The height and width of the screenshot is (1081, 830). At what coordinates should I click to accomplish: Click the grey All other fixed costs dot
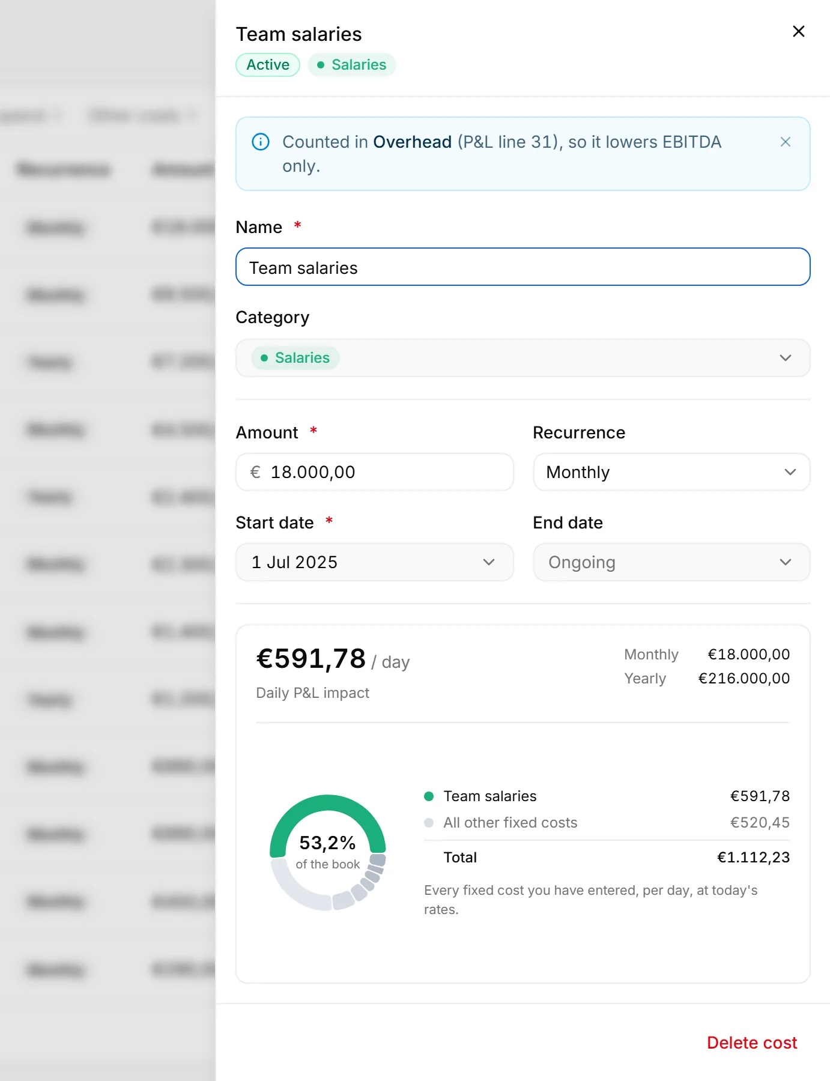coord(429,823)
